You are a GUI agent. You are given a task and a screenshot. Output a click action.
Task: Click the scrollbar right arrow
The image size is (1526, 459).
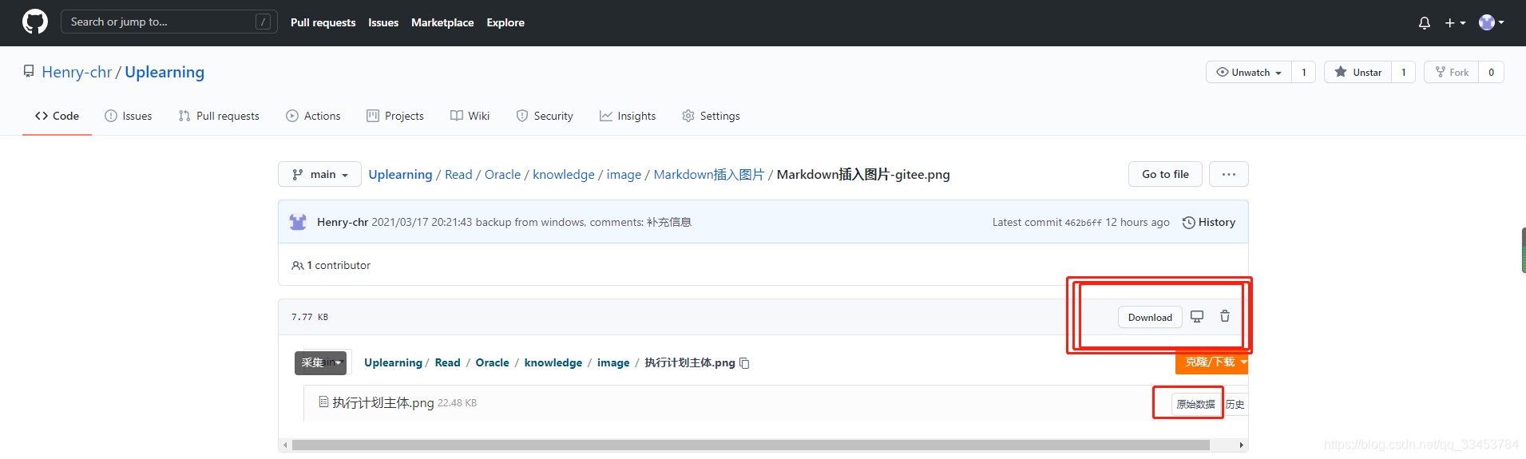(1241, 445)
